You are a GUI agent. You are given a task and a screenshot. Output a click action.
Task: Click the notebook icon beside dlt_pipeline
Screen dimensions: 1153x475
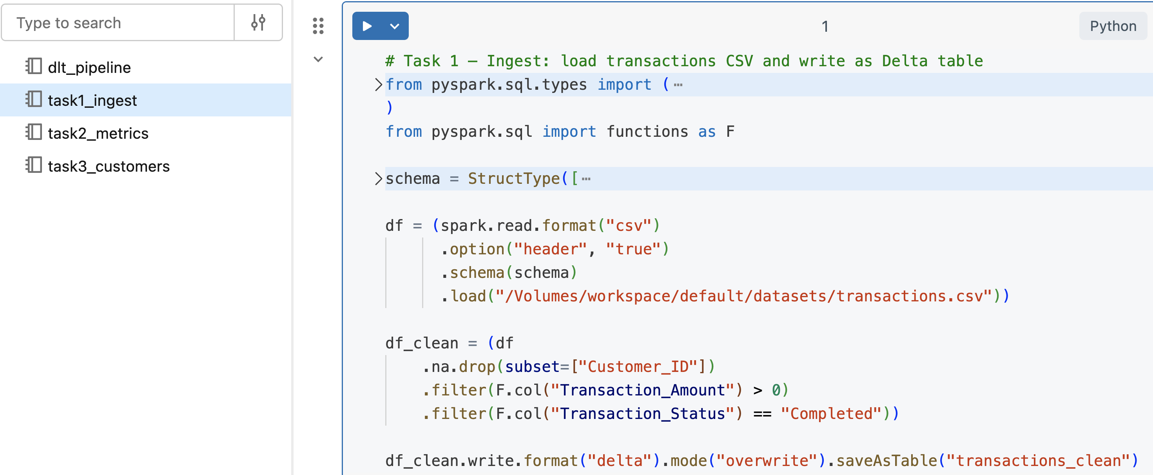(34, 67)
